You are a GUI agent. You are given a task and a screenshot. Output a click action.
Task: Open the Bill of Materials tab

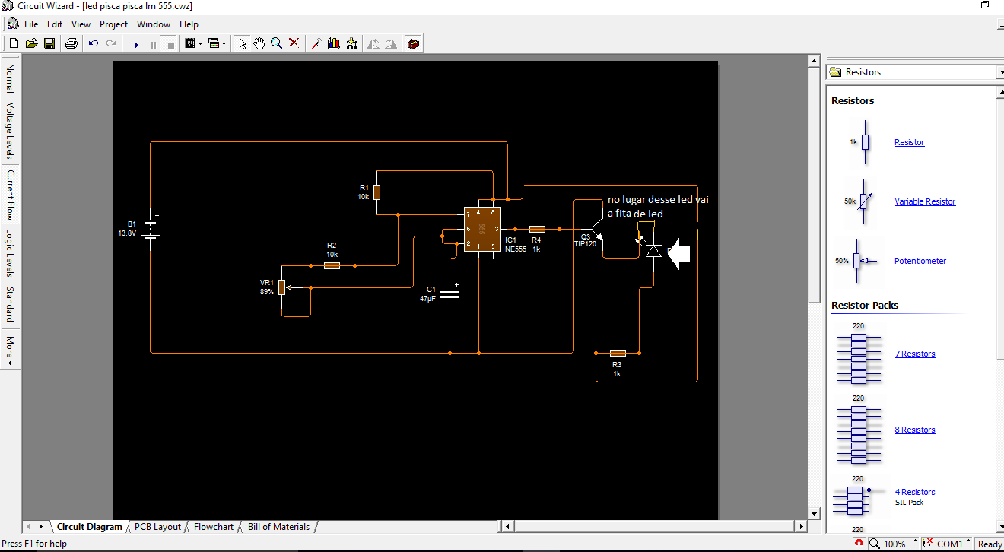278,527
